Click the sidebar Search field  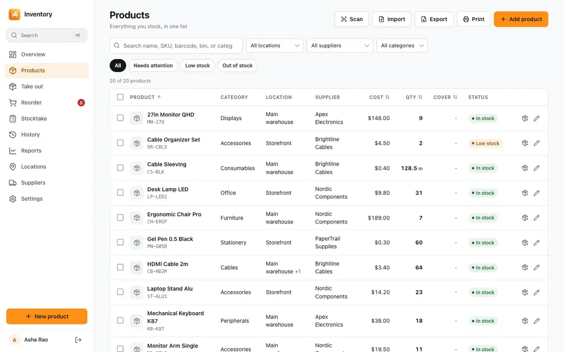click(47, 35)
